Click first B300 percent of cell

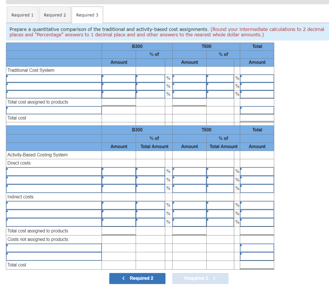pos(151,78)
